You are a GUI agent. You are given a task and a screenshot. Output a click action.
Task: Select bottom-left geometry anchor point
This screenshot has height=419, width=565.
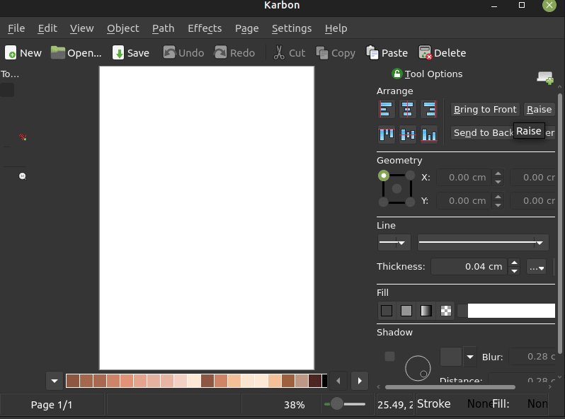[x=384, y=202]
